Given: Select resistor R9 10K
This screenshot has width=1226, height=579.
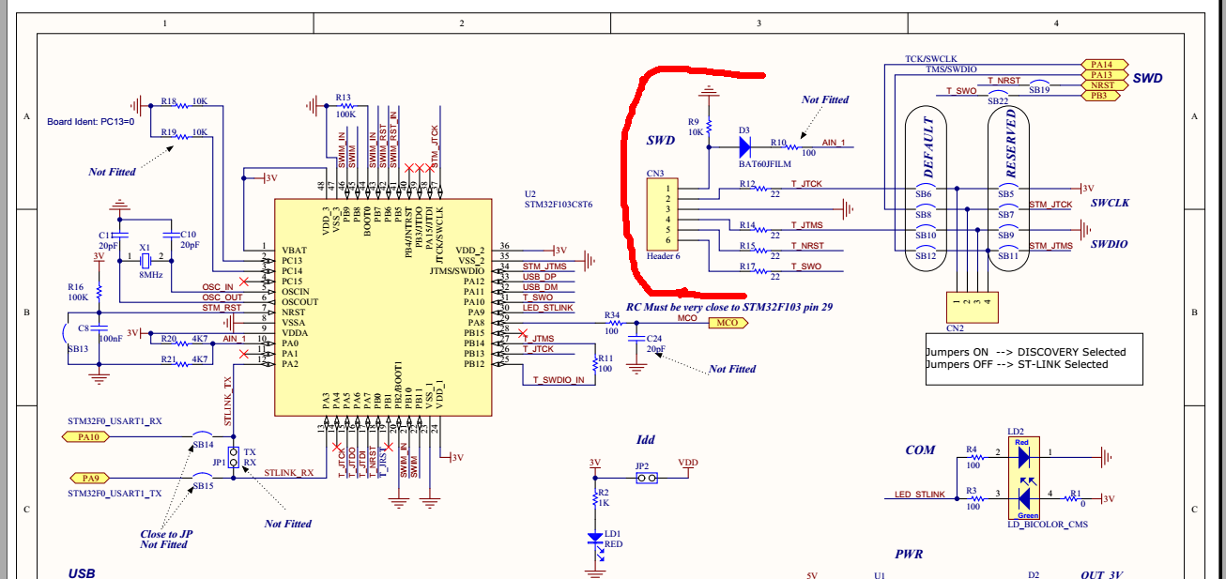Looking at the screenshot, I should (709, 126).
